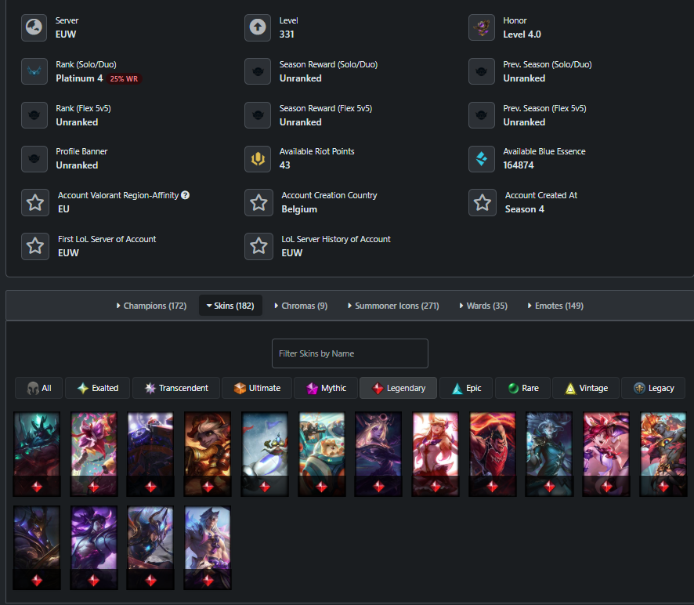Click the Profile Banner icon
This screenshot has height=605, width=694.
(34, 158)
